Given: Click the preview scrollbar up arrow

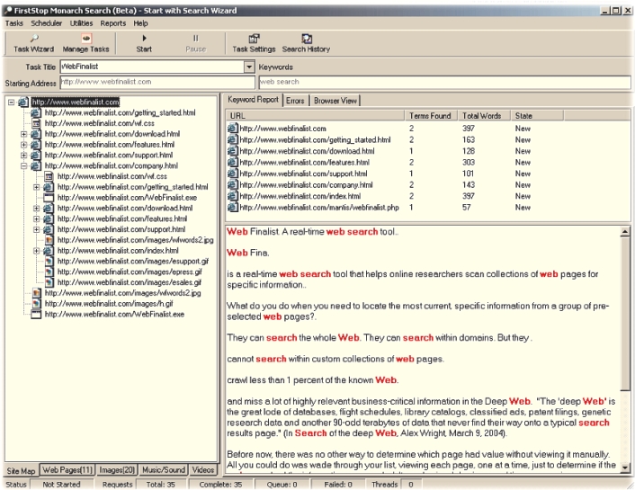Looking at the screenshot, I should 625,232.
